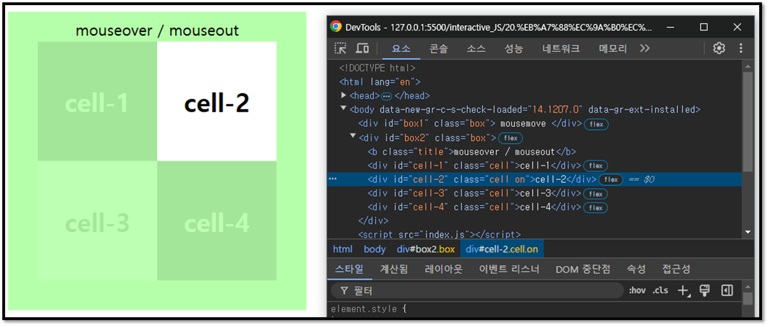Select the DOCTYPE html line
The height and width of the screenshot is (326, 768).
point(377,68)
